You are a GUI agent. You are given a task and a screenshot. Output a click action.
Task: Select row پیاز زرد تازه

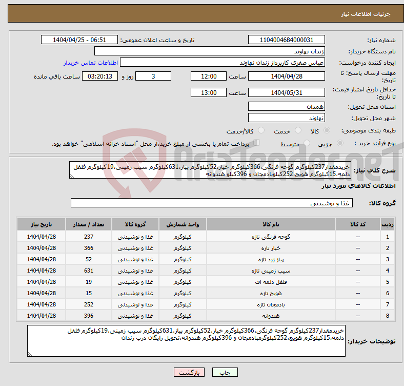[206, 259]
